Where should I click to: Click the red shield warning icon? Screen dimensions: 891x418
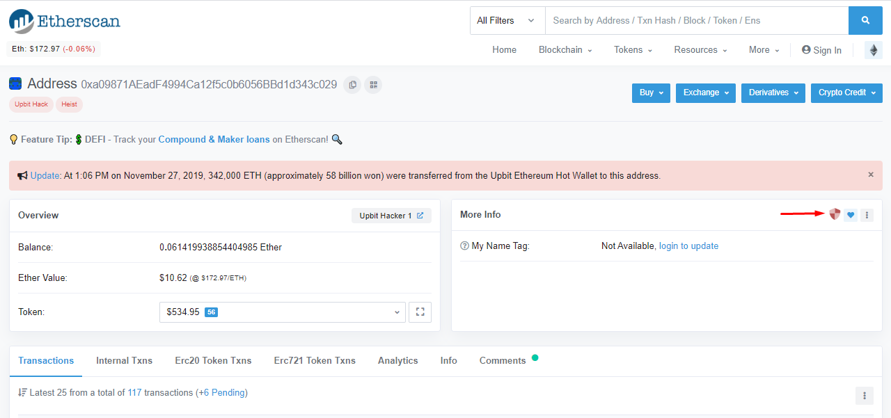[x=835, y=214]
